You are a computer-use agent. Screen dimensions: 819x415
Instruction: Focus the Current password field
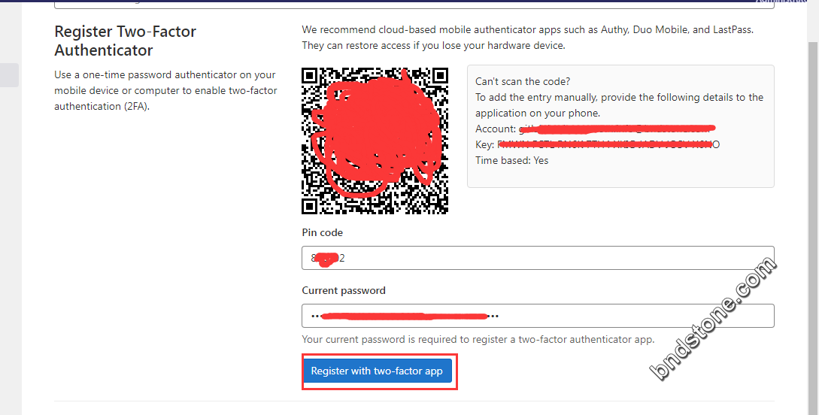tap(538, 316)
